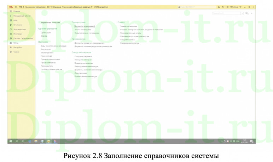Open Документы списания ресурсов на производстве
Image resolution: width=273 pixels, height=162 pixels.
click(x=93, y=46)
